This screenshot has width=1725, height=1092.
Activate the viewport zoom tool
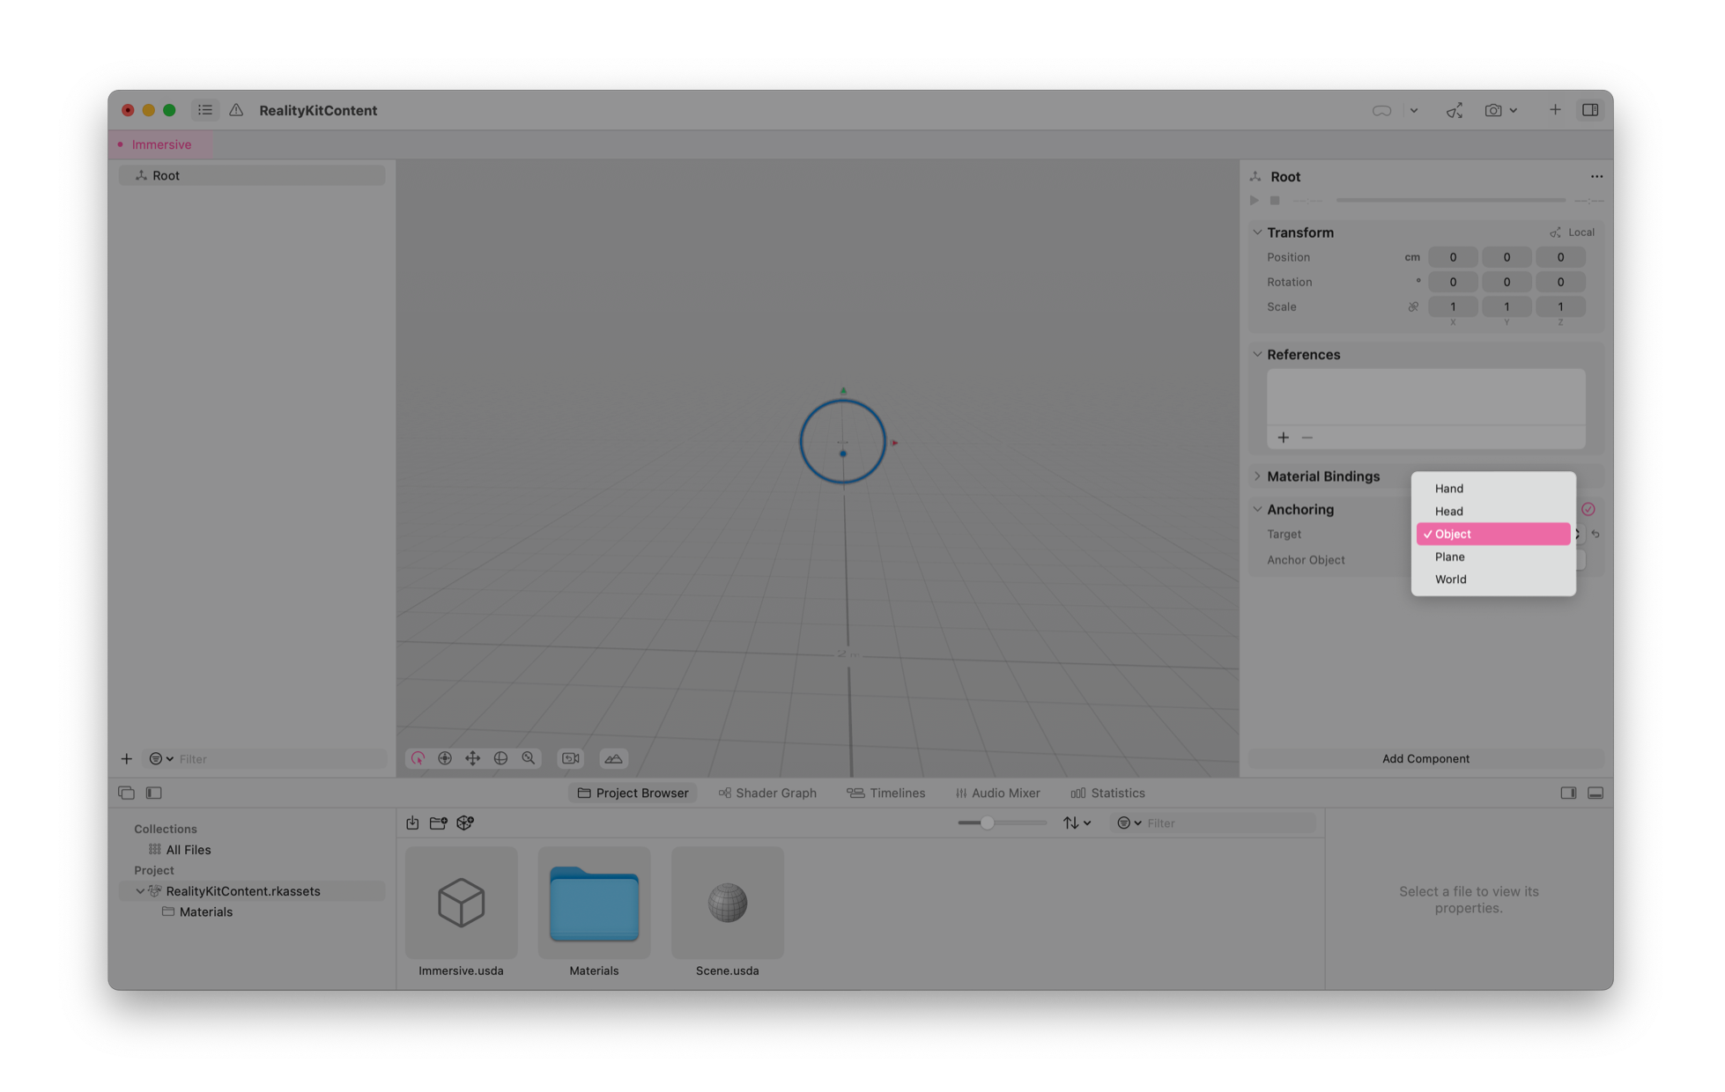(x=529, y=757)
